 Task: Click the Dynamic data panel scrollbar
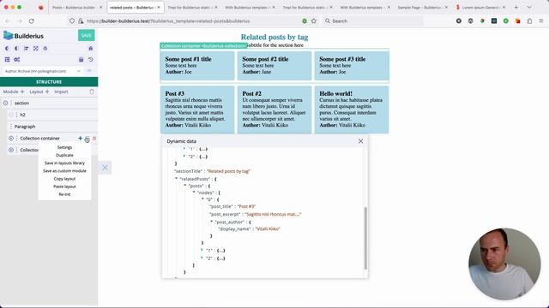365,238
